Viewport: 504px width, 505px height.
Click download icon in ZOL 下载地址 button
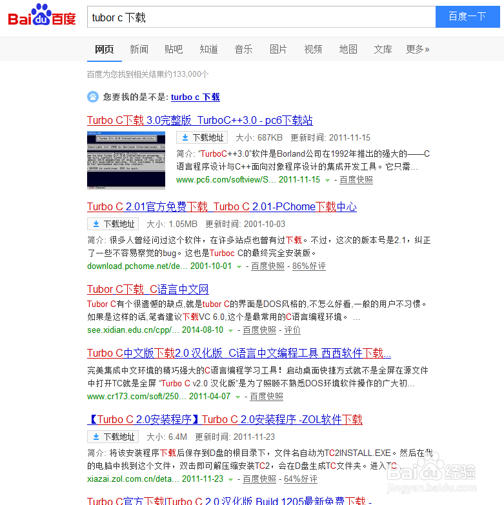click(x=96, y=437)
